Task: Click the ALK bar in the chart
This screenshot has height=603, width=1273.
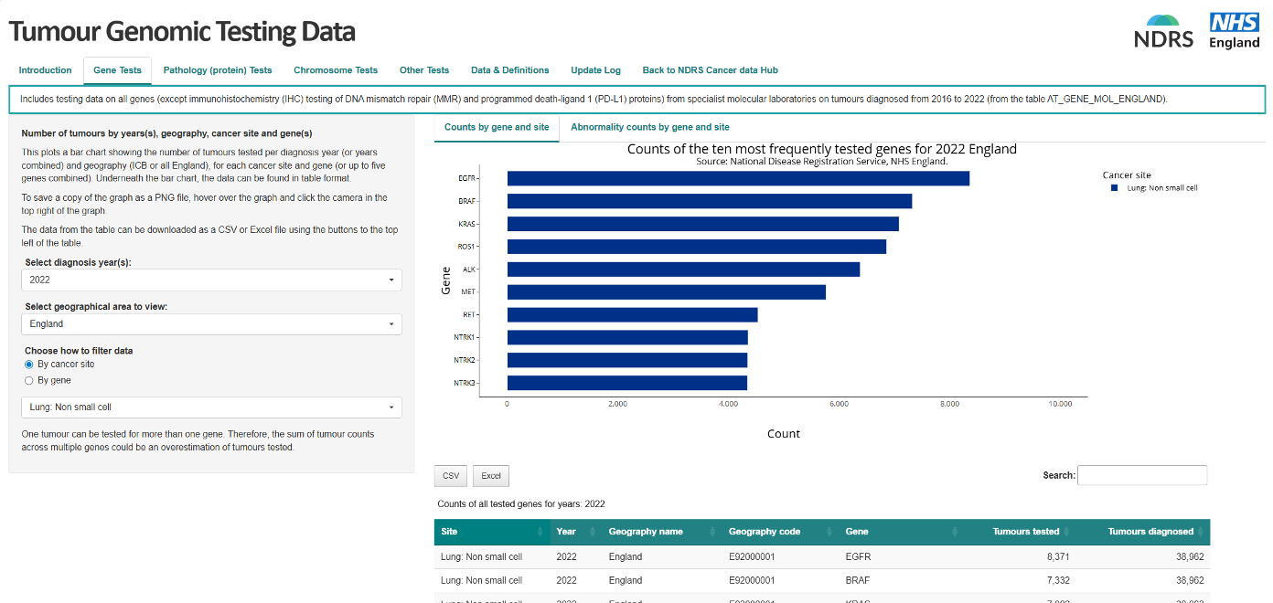Action: click(x=683, y=270)
